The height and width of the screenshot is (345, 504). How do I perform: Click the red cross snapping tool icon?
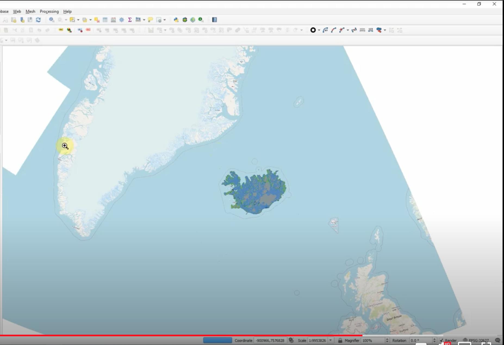coord(342,30)
